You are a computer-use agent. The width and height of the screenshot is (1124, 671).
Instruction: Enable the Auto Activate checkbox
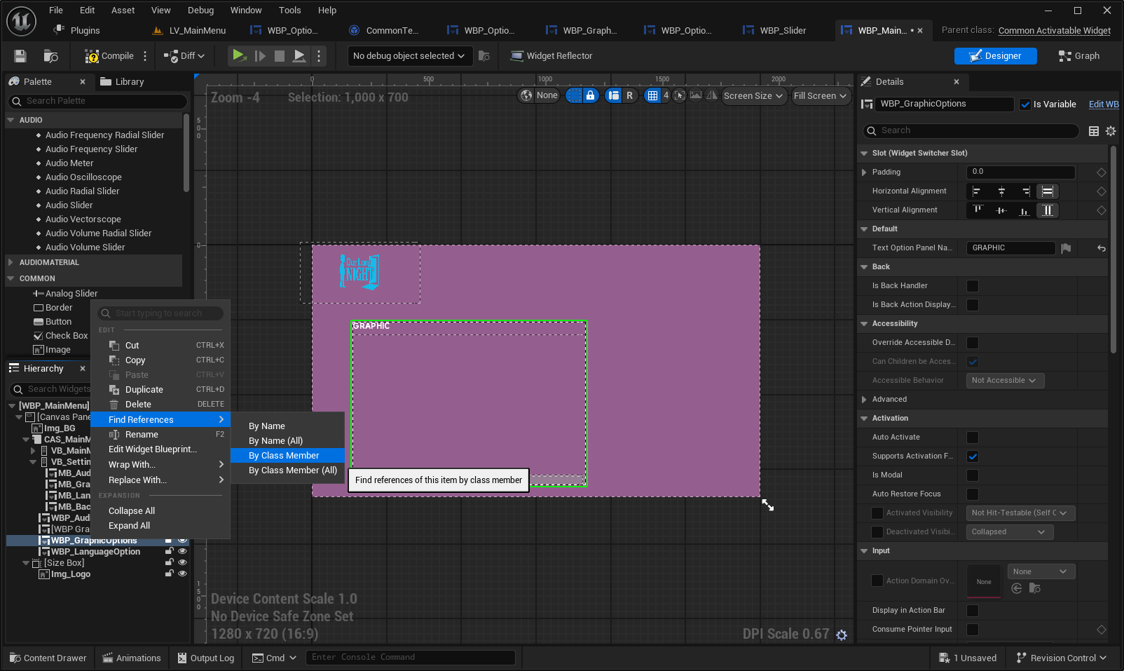point(973,438)
